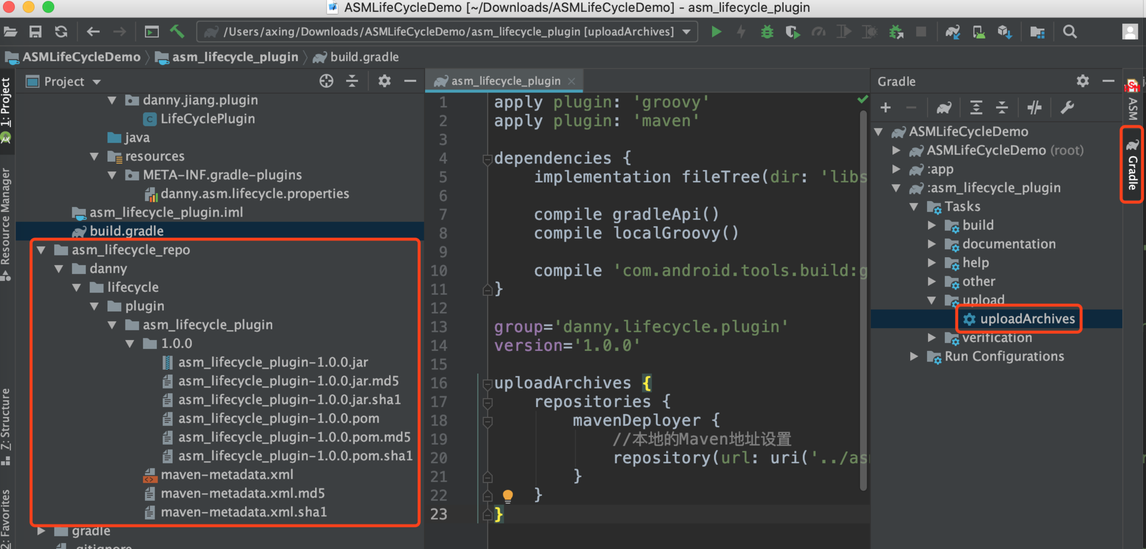
Task: Reload Gradle projects in Gradle panel
Action: (944, 107)
